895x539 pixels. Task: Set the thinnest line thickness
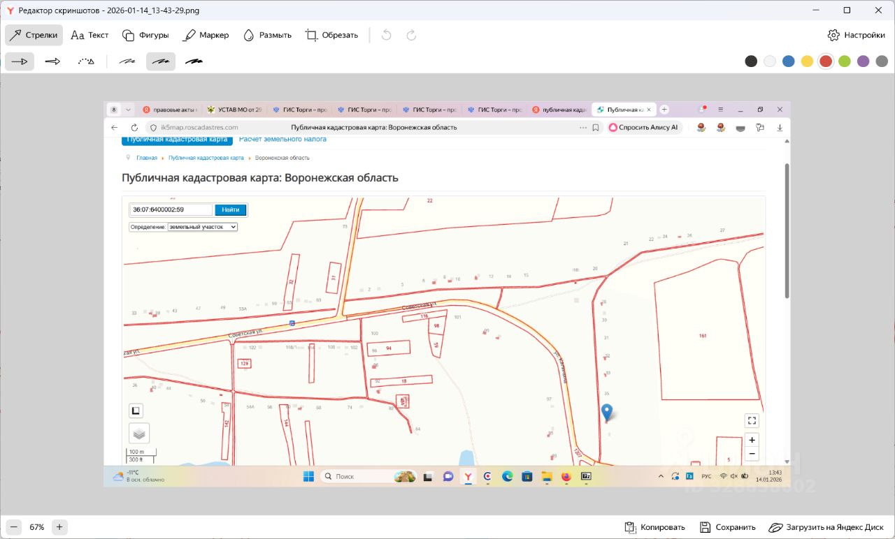click(127, 61)
